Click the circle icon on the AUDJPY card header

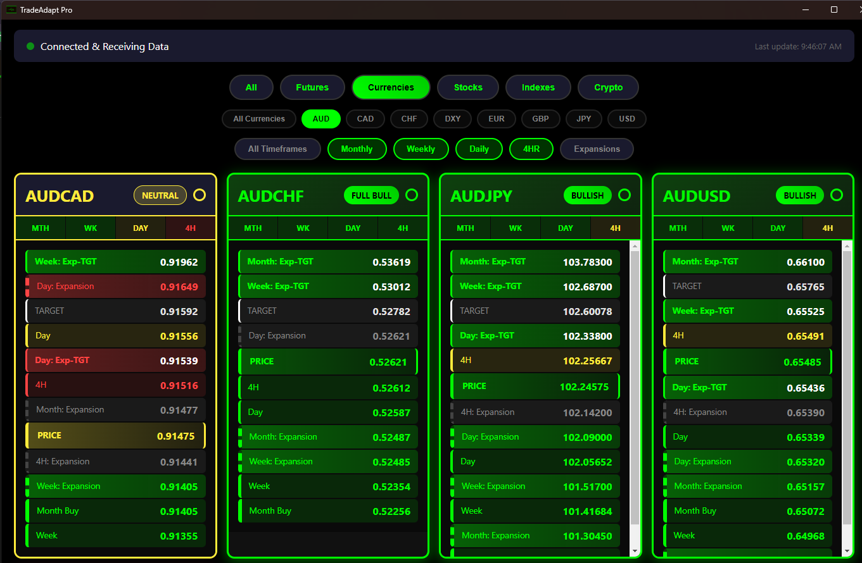click(624, 195)
